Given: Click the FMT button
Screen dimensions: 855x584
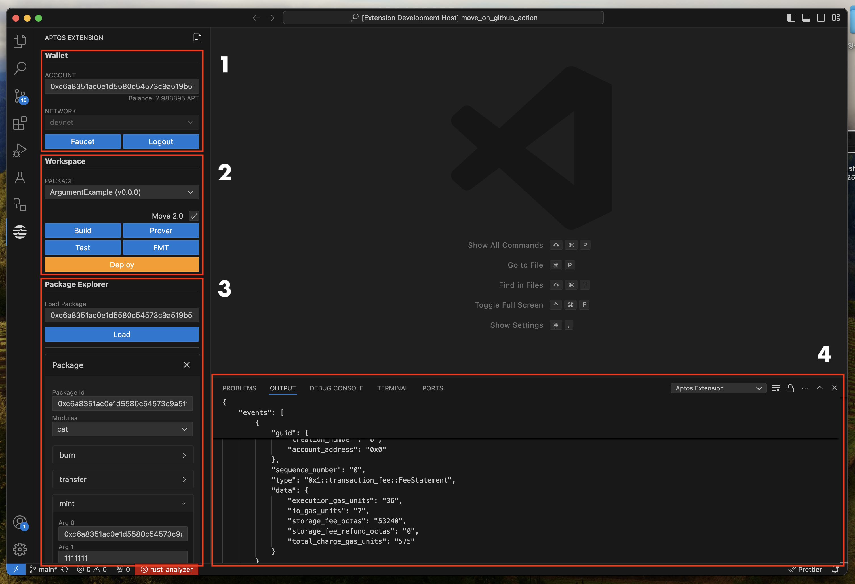Looking at the screenshot, I should coord(161,247).
